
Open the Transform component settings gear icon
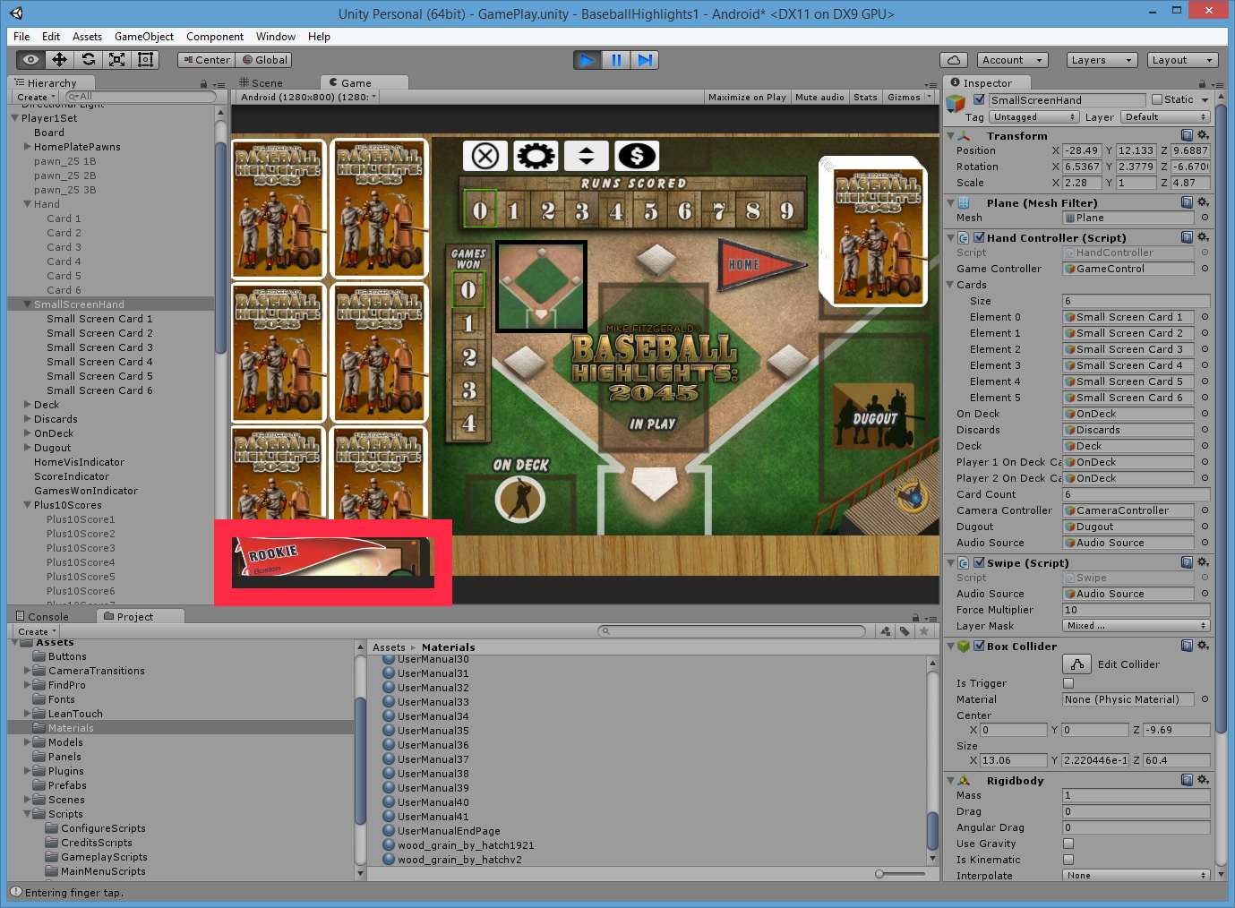tap(1205, 135)
